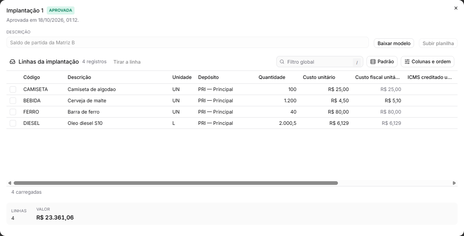The image size is (464, 236).
Task: Click the Baixar modelo button
Action: [x=394, y=43]
